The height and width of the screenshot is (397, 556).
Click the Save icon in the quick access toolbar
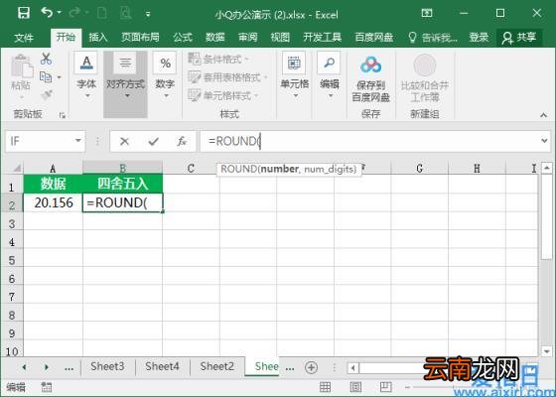pos(24,13)
